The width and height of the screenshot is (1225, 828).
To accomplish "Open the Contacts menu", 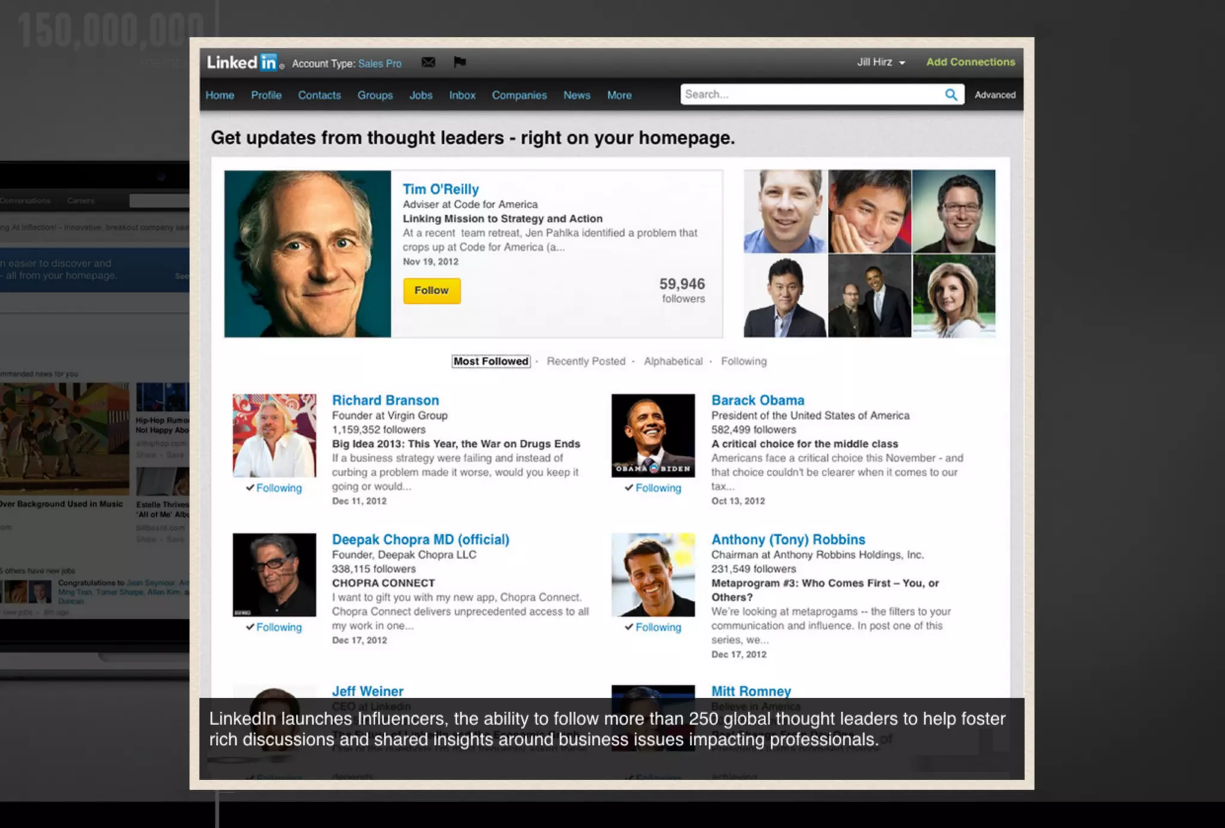I will (x=319, y=95).
